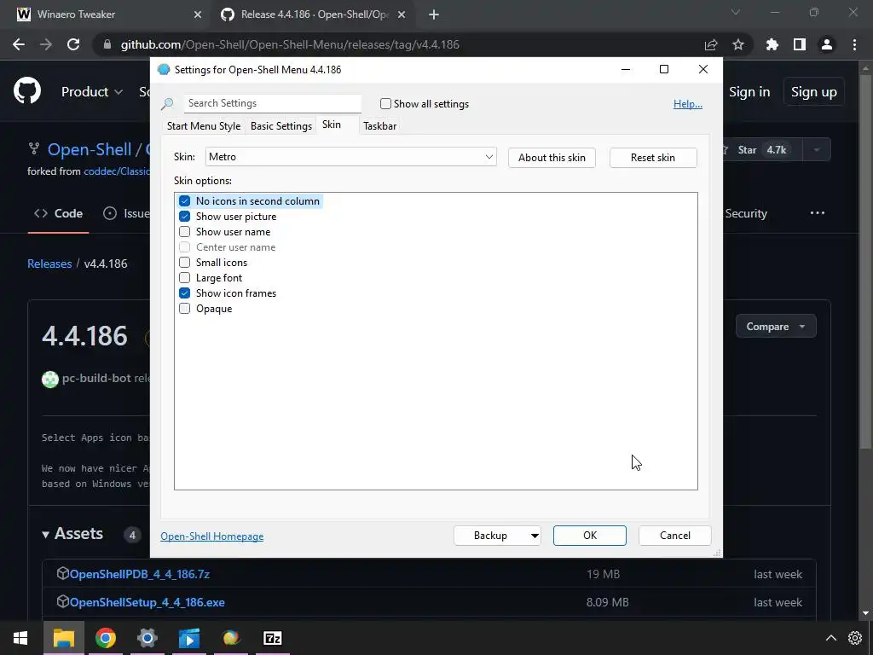Go back with Chrome back arrow
Image resolution: width=873 pixels, height=655 pixels.
(x=19, y=44)
